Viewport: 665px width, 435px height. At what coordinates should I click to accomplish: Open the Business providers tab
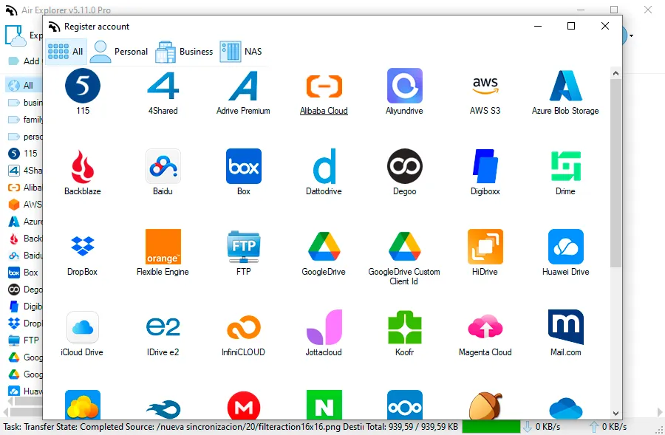pos(184,52)
